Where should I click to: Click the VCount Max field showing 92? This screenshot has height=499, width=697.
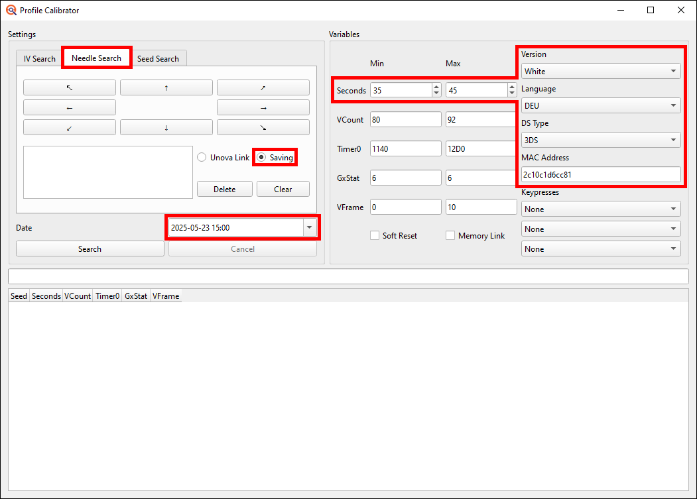point(481,119)
